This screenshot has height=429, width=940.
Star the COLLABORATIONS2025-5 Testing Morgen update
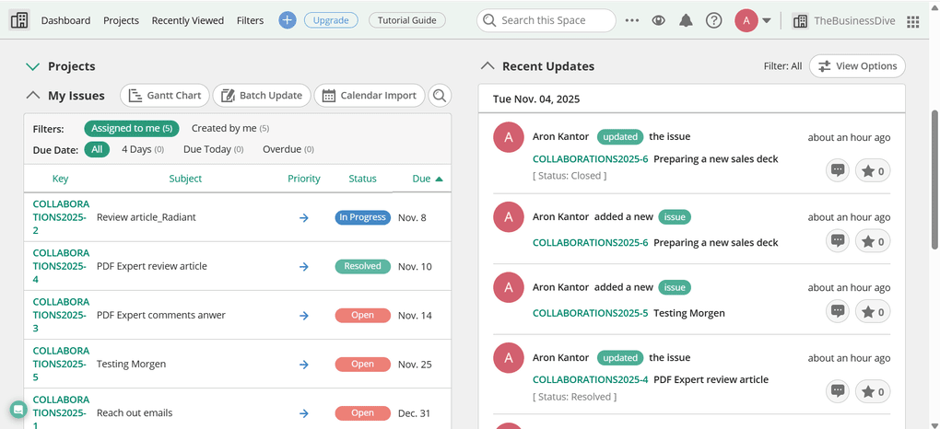pyautogui.click(x=872, y=311)
